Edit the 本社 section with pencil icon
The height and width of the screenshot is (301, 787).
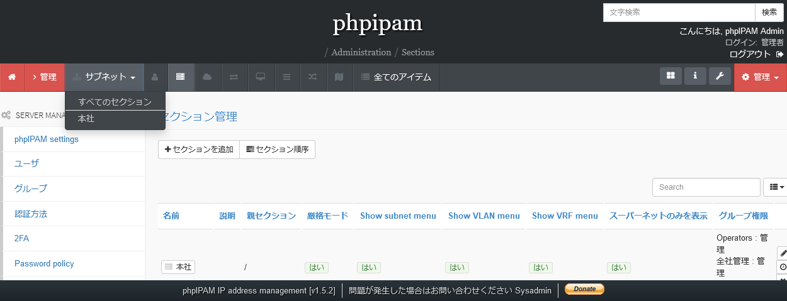click(783, 253)
